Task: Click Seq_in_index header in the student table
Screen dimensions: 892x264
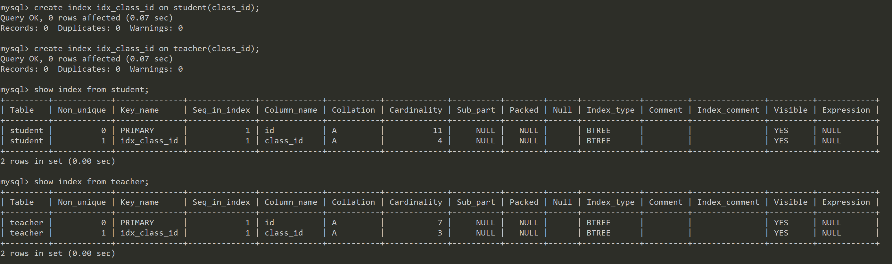Action: [x=221, y=110]
